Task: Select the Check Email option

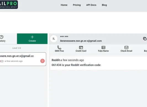Action: [126, 49]
